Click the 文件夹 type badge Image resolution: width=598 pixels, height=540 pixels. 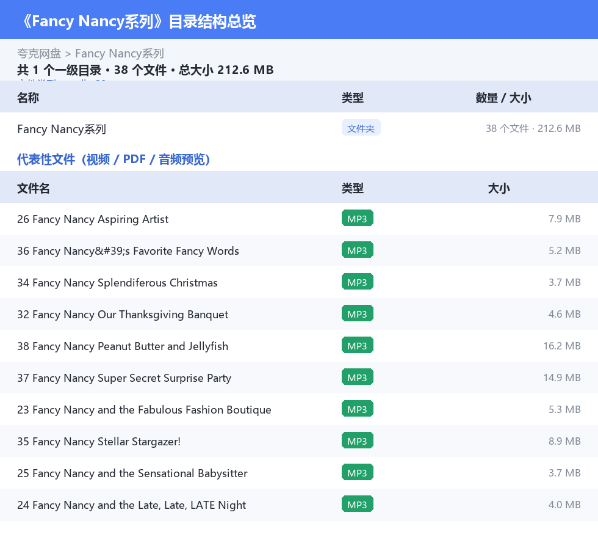tap(361, 128)
